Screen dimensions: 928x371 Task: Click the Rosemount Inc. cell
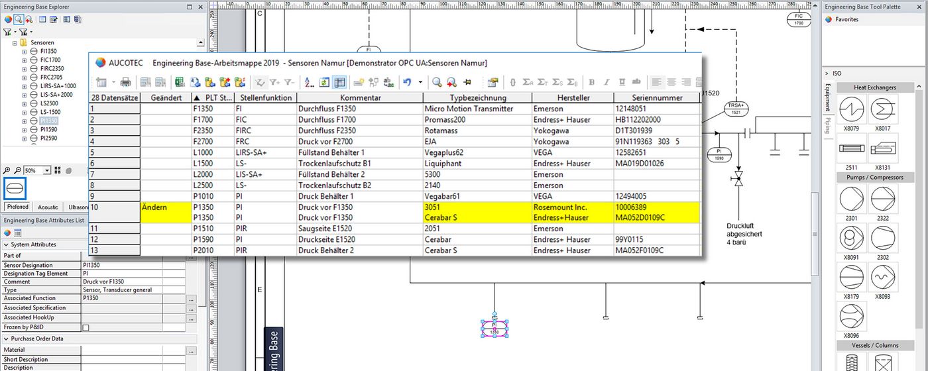click(572, 207)
